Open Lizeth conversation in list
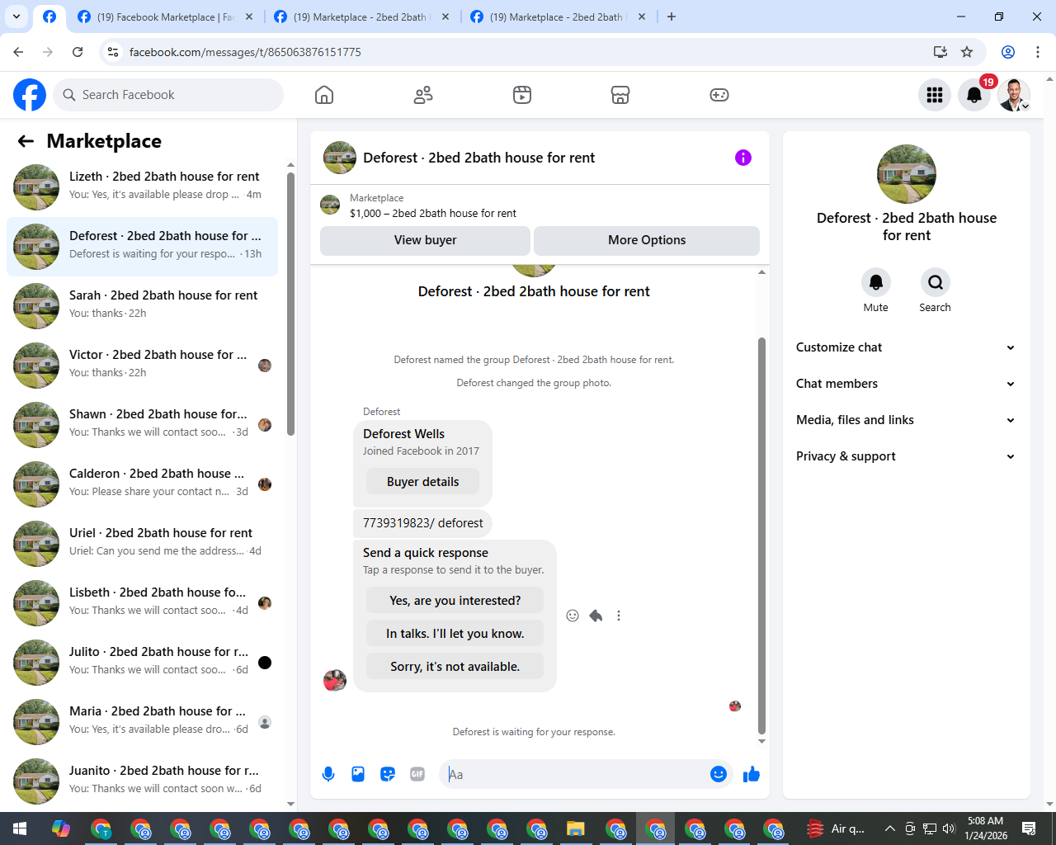The image size is (1056, 845). [x=142, y=187]
